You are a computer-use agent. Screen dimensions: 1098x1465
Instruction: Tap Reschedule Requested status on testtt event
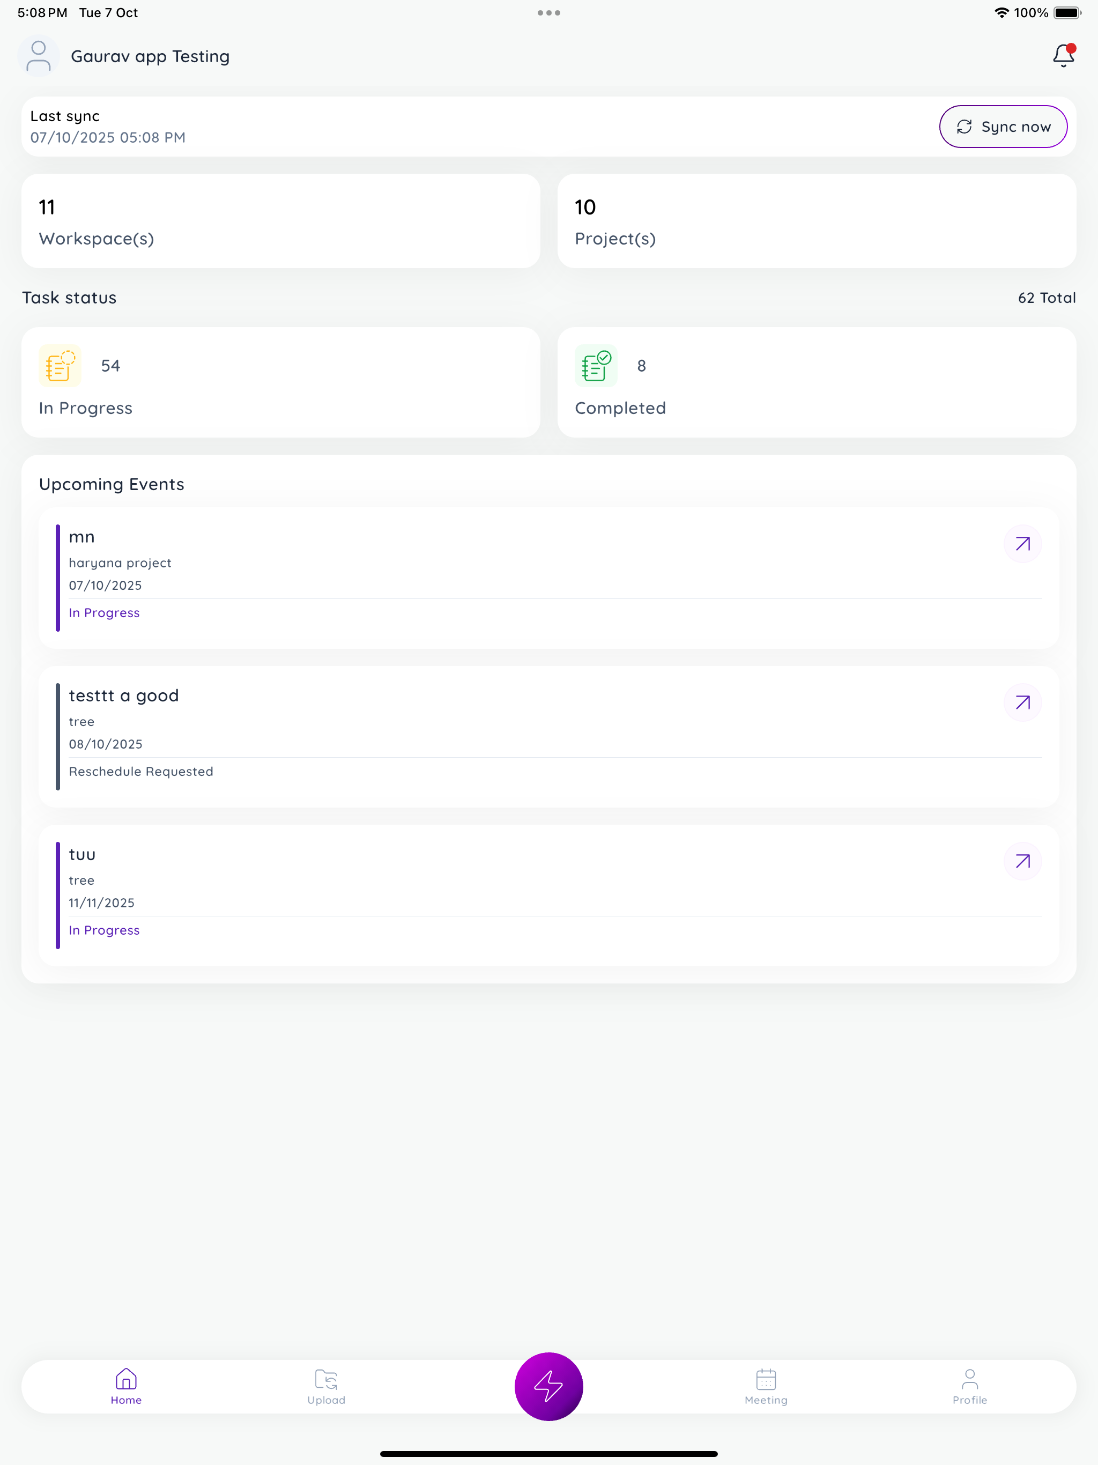coord(141,771)
